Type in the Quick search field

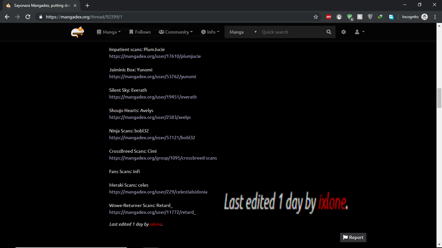(x=291, y=32)
